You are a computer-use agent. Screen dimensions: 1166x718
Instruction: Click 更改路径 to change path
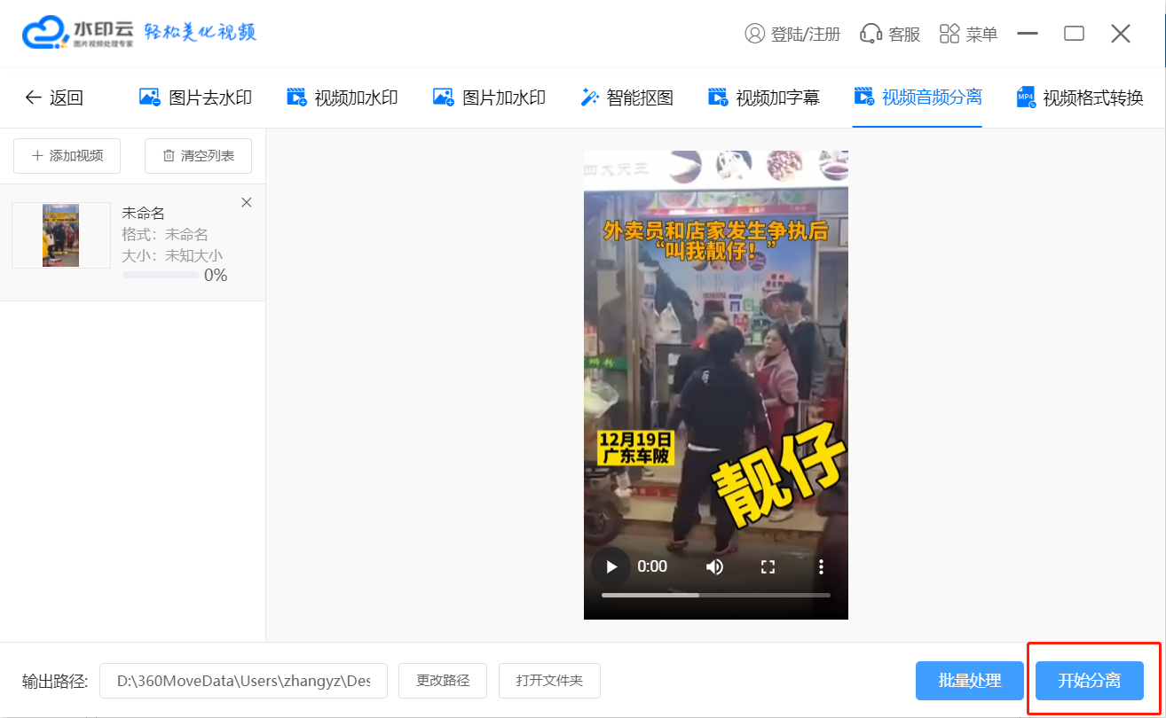tap(443, 681)
